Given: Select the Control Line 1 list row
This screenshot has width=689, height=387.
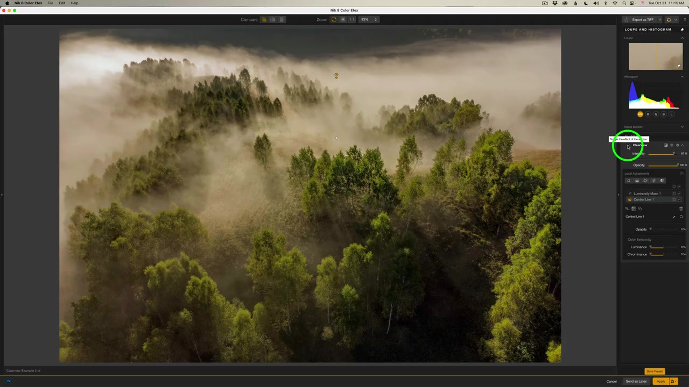Looking at the screenshot, I should pos(653,199).
